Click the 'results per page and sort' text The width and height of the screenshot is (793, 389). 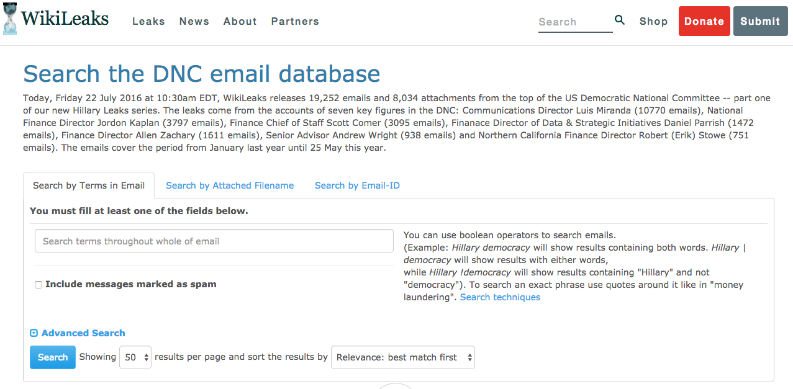pos(241,357)
